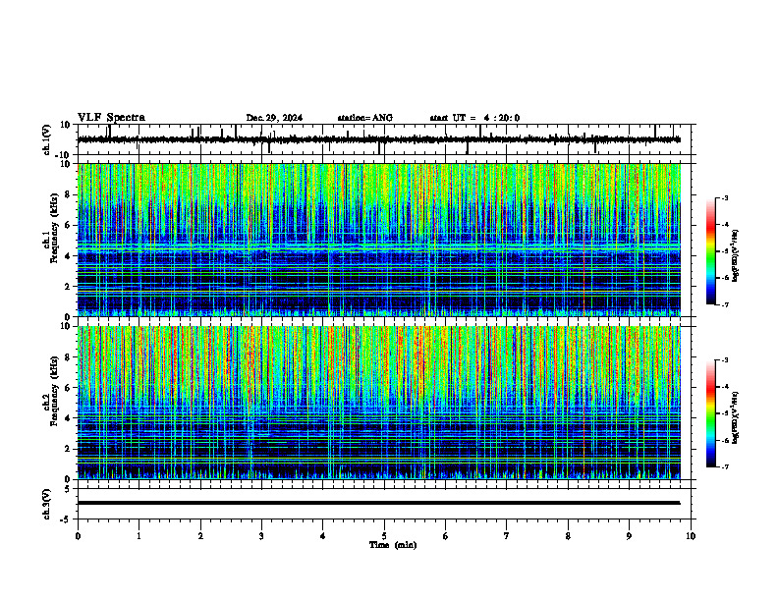Click time axis tick label "8"
The height and width of the screenshot is (601, 778).
[x=568, y=536]
